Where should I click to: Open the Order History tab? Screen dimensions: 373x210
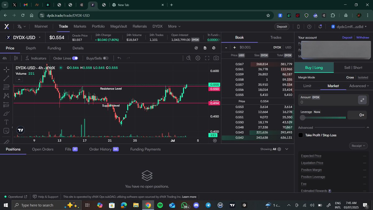[104, 149]
